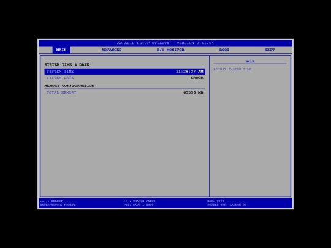This screenshot has width=331, height=248.
Task: Go to the BOOT tab
Action: click(224, 50)
